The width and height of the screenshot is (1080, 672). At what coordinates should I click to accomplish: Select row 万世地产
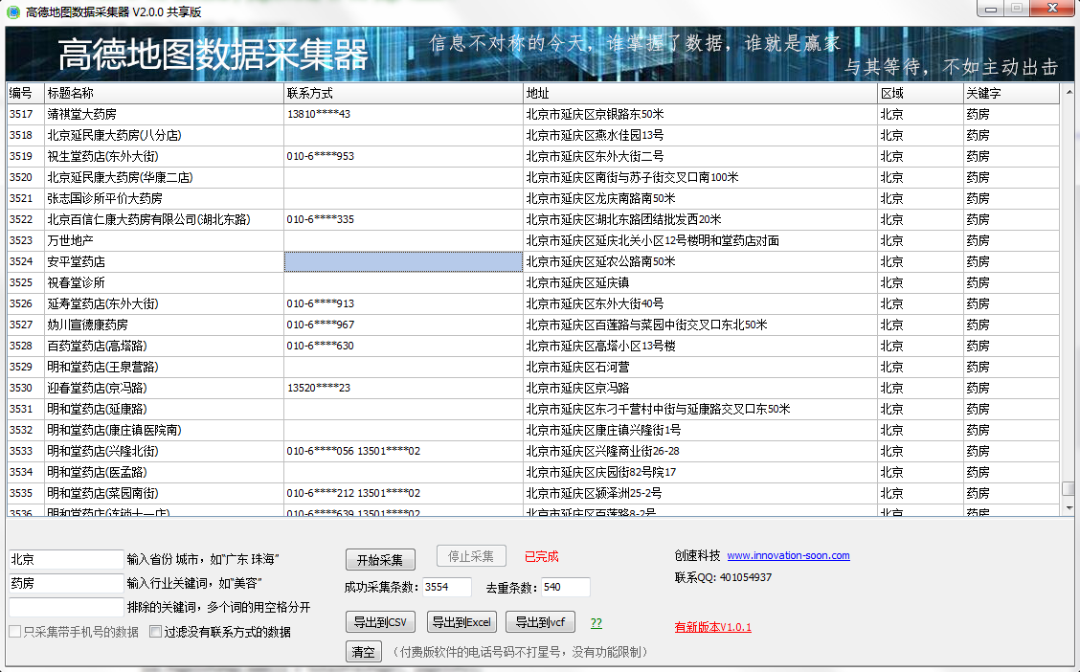point(533,240)
